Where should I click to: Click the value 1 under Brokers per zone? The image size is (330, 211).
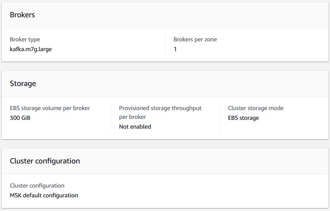pyautogui.click(x=175, y=49)
